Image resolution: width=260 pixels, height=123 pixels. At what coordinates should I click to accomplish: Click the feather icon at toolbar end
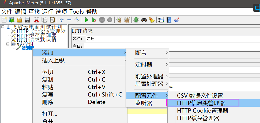pos(176,20)
